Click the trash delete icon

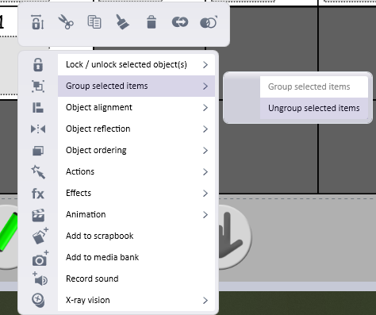pyautogui.click(x=152, y=22)
